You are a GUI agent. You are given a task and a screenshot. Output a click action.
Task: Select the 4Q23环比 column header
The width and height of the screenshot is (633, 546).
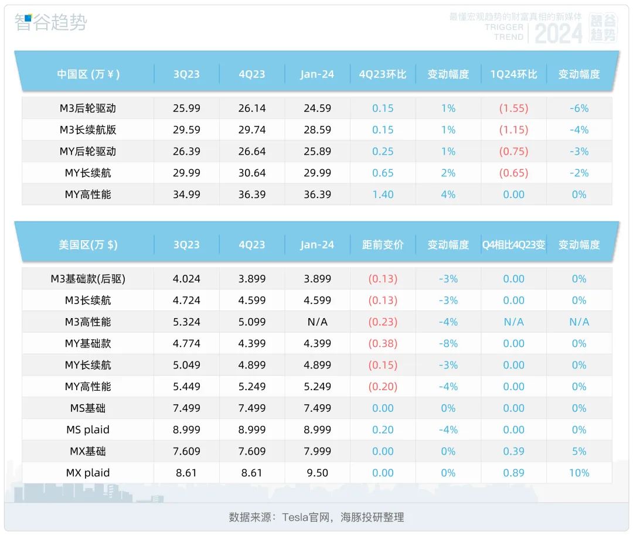[383, 74]
